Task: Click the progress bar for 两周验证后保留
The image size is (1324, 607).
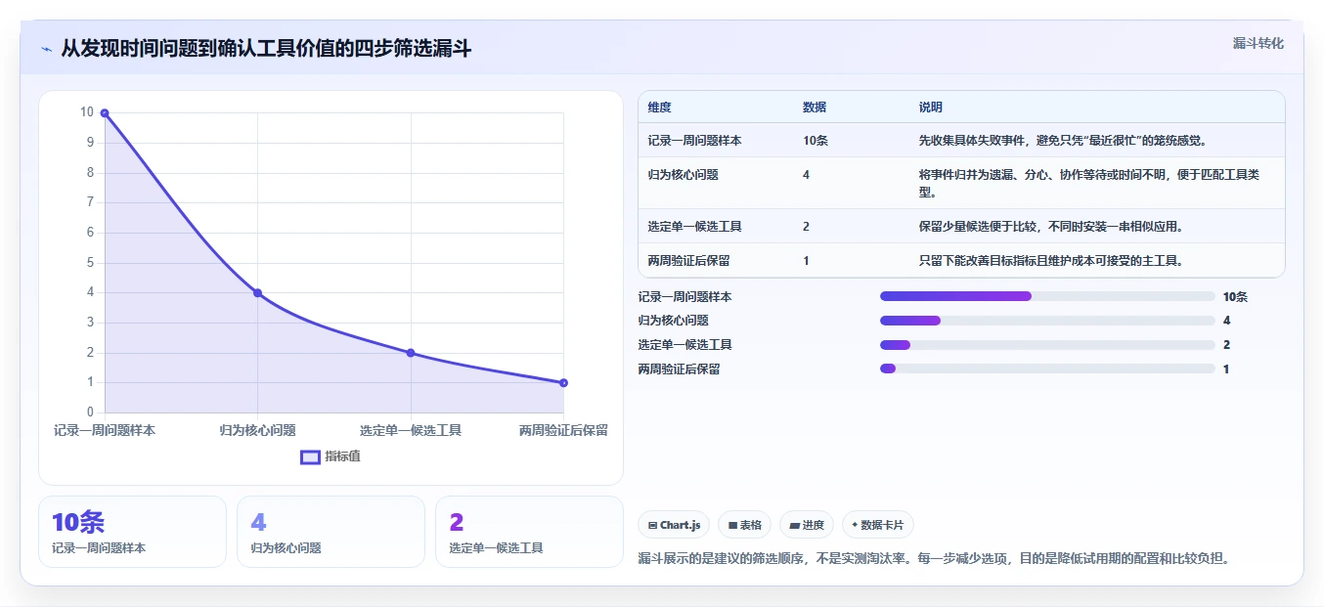Action: pos(1047,369)
